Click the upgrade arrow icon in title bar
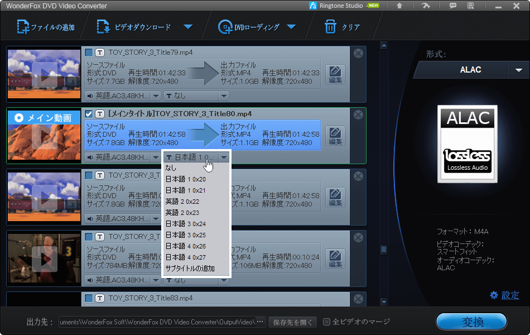The height and width of the screenshot is (335, 530). tap(399, 6)
